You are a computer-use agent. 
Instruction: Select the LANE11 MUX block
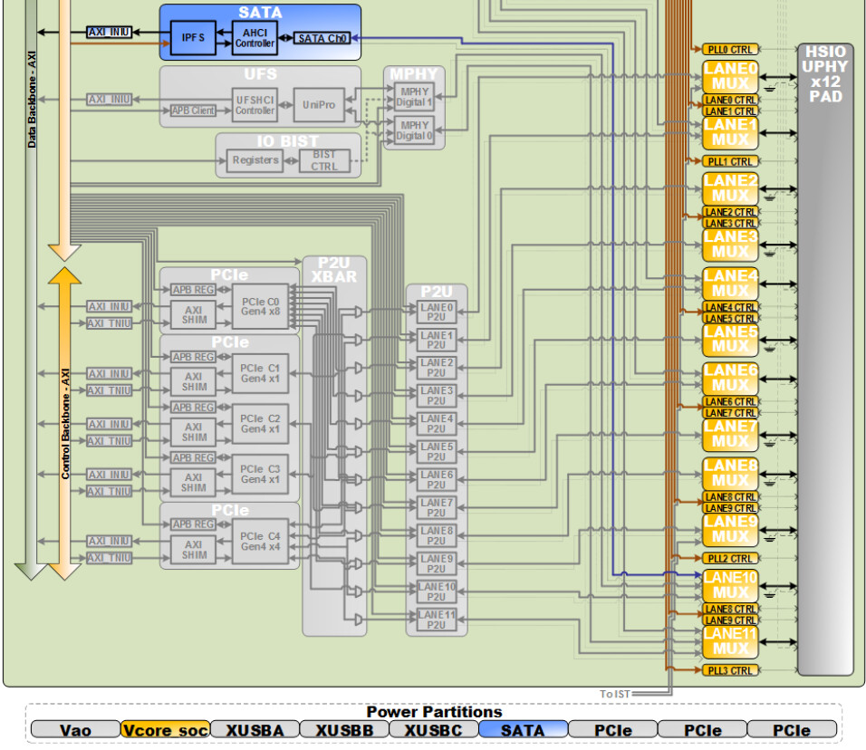tap(730, 641)
